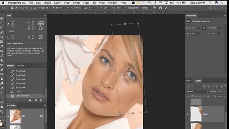
Task: Open the Interpolation Bicubic dropdown
Action: [x=146, y=8]
